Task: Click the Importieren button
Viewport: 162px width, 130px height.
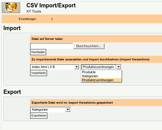Action: pyautogui.click(x=38, y=73)
